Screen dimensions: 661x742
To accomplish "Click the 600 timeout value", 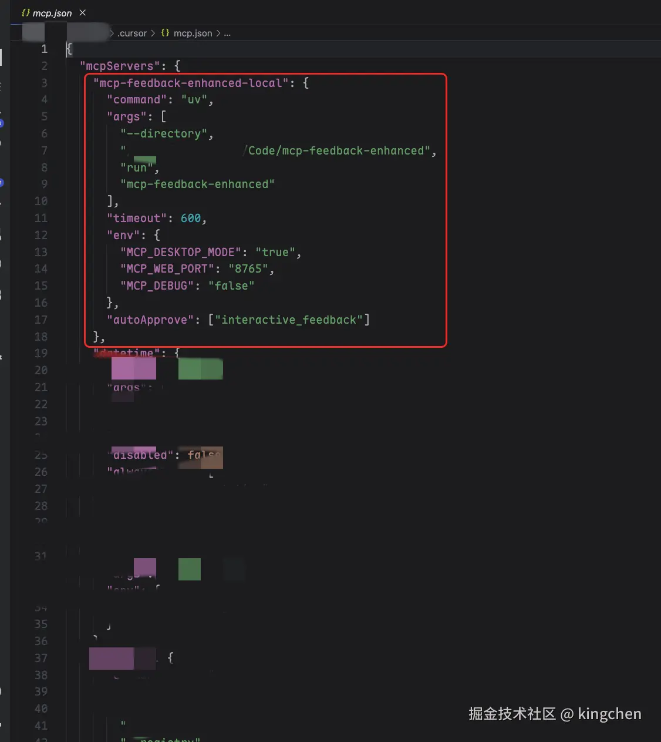I will pyautogui.click(x=191, y=219).
